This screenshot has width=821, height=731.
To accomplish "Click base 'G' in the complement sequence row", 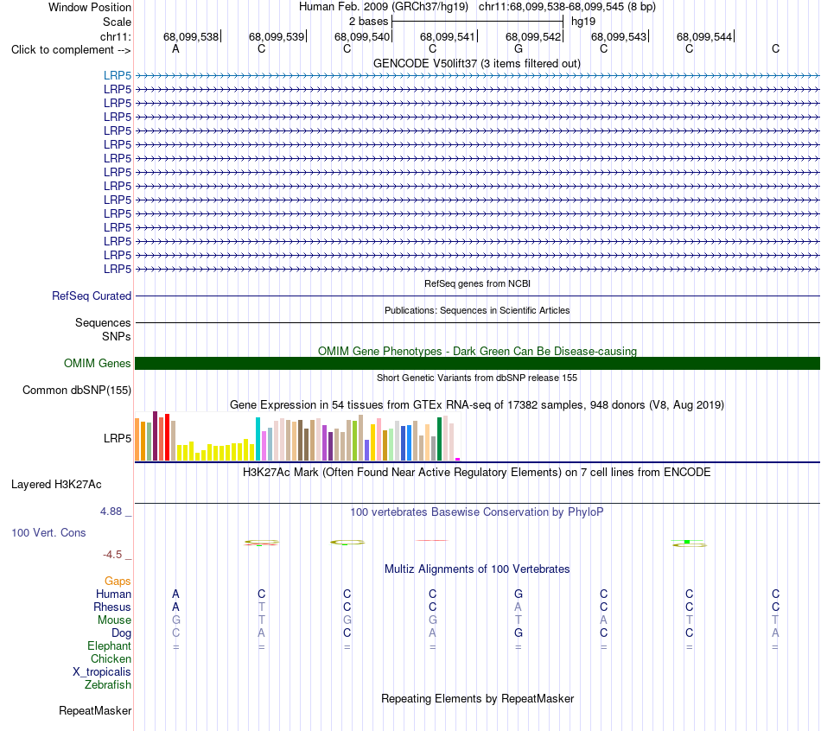I will tap(519, 48).
